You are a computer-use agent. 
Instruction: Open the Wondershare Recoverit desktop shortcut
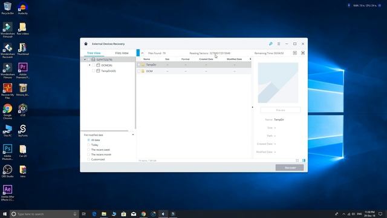coord(7,51)
